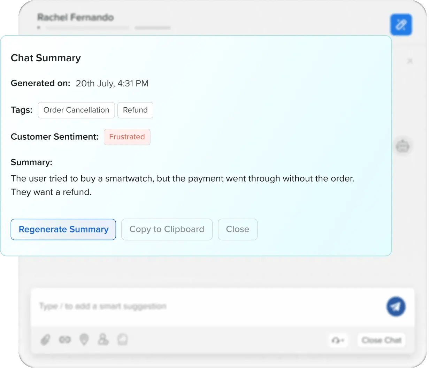Click the chat bubble icon in toolbar
This screenshot has width=445, height=368.
[x=122, y=339]
